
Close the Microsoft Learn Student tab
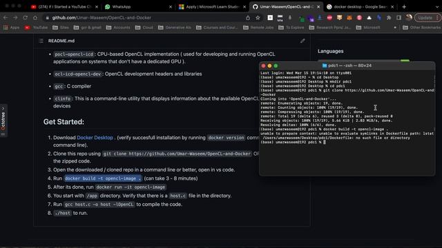244,7
